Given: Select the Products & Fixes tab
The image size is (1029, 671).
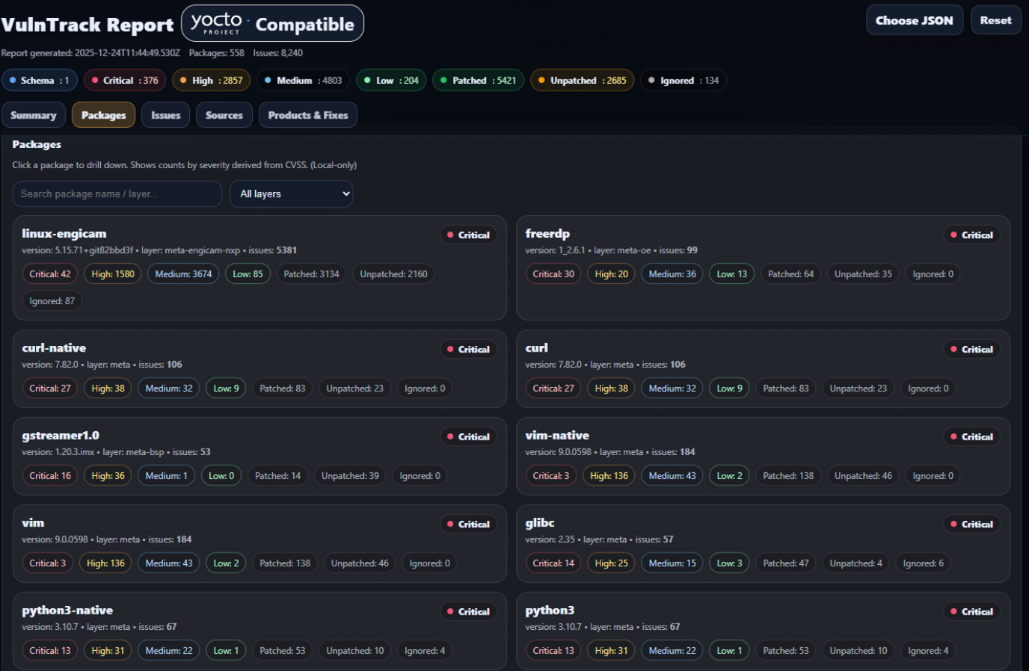Looking at the screenshot, I should point(308,115).
